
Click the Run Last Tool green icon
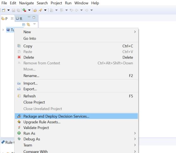tap(24, 10)
